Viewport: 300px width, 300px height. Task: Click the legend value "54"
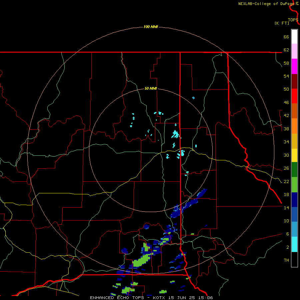pos(286,76)
